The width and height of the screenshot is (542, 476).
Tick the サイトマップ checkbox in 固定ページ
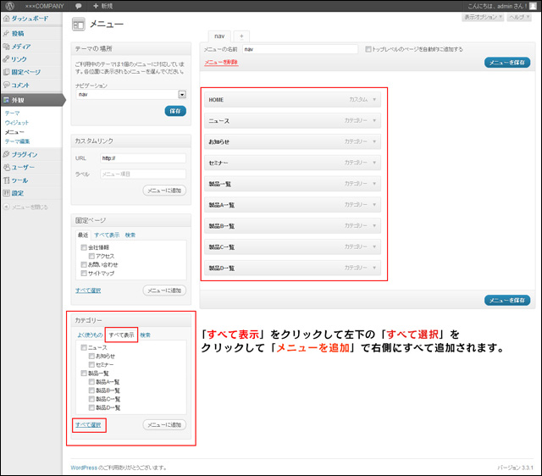[84, 274]
